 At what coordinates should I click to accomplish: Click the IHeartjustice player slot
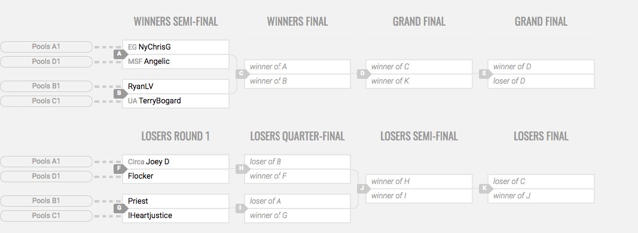tap(176, 216)
